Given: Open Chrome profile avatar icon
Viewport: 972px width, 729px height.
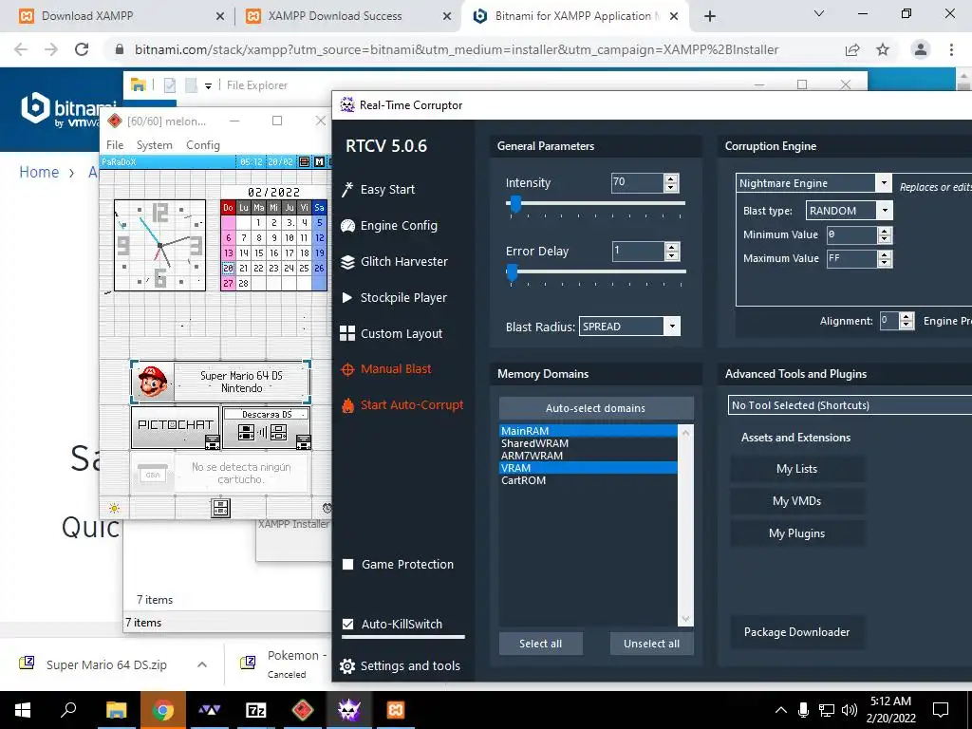Looking at the screenshot, I should click(x=921, y=49).
